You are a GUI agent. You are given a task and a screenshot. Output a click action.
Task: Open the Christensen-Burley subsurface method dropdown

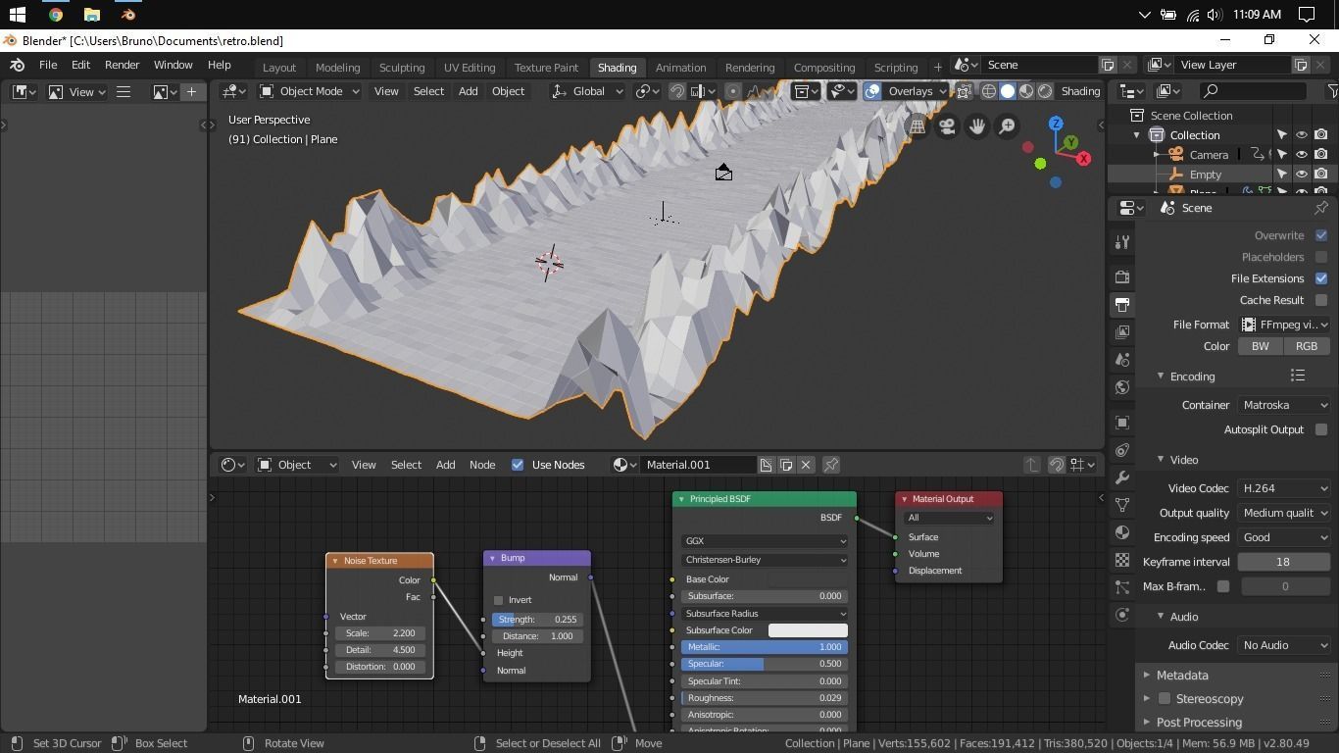(x=765, y=560)
